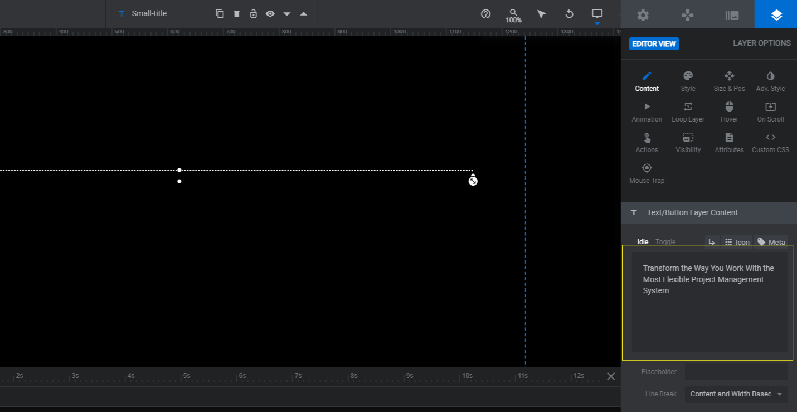Open the Animation section
797x412 pixels.
[647, 112]
